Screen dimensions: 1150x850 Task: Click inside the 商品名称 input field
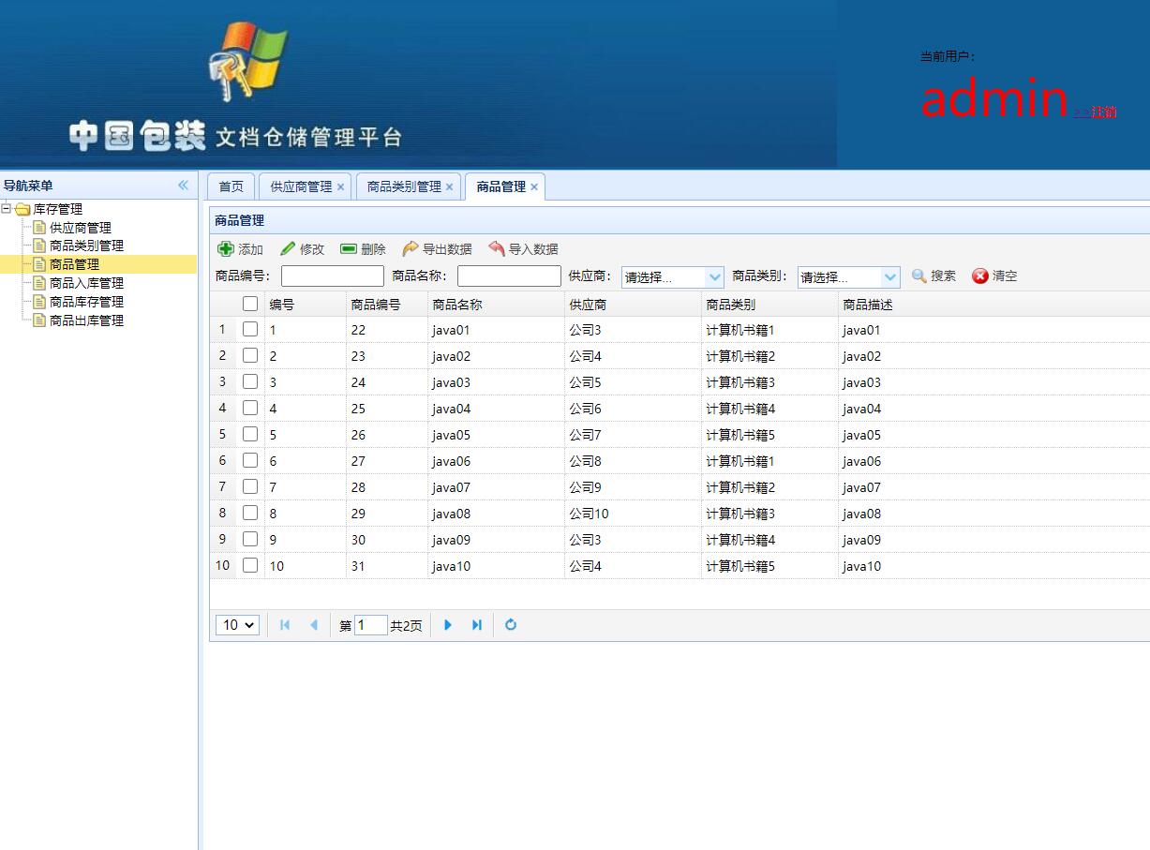pos(508,276)
